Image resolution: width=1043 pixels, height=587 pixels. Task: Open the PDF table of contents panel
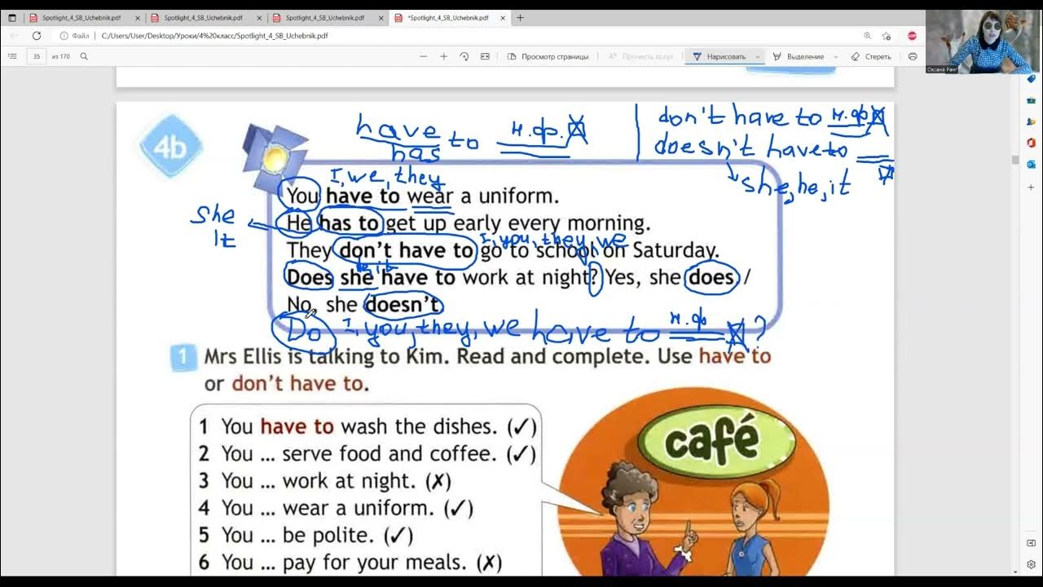tap(12, 56)
